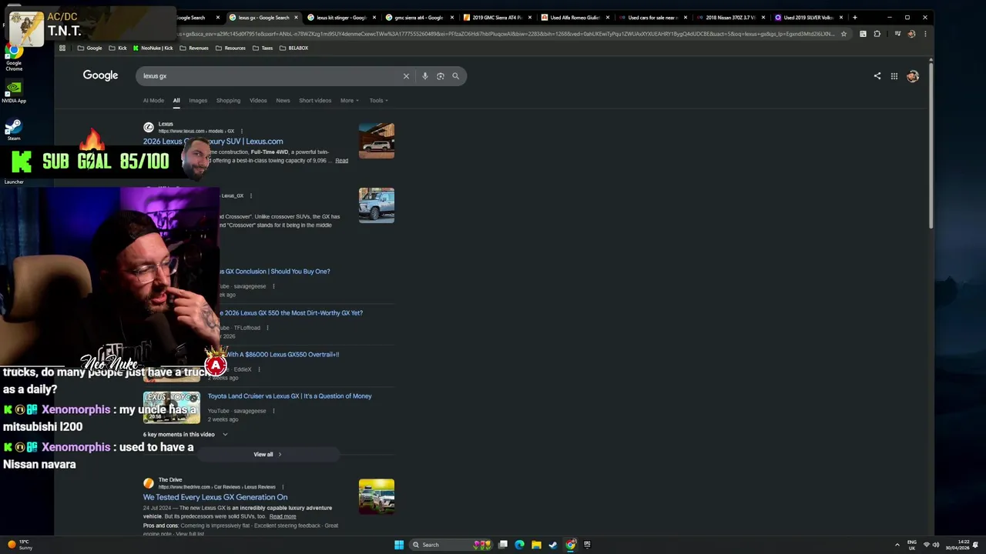986x554 pixels.
Task: Open search by image camera icon
Action: coord(440,76)
